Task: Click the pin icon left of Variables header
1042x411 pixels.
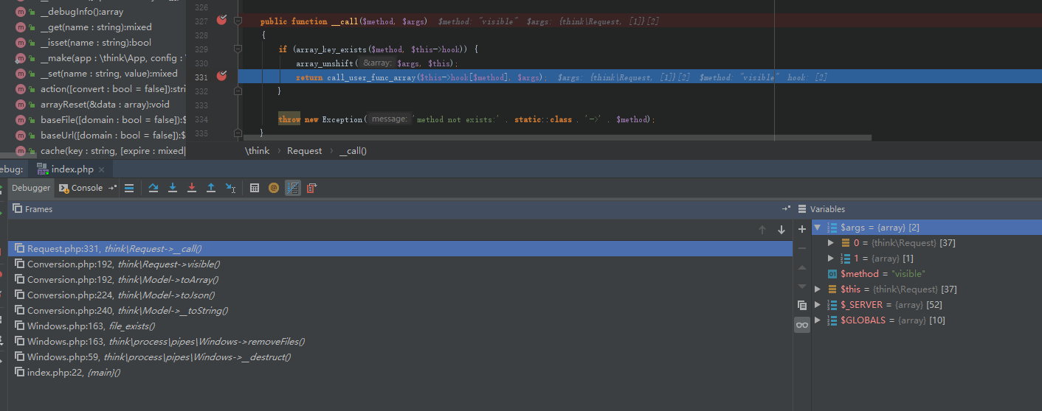Action: (x=786, y=209)
